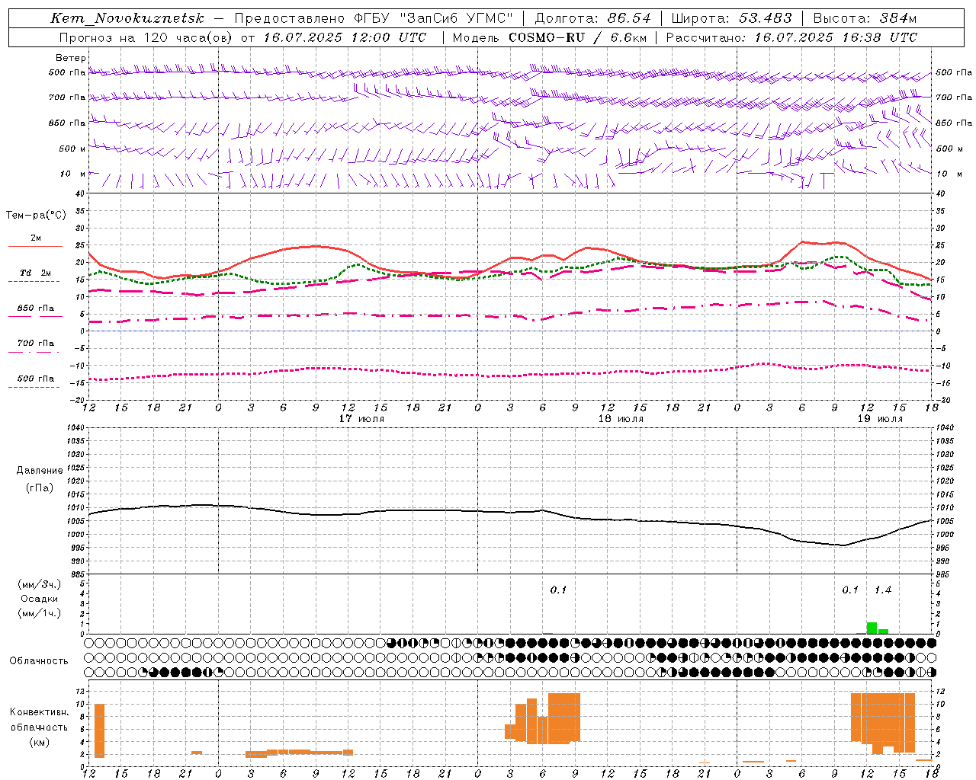Screen dimensions: 976x780
Task: Click the (мм/1ч.) precipitation unit label
Action: [39, 613]
